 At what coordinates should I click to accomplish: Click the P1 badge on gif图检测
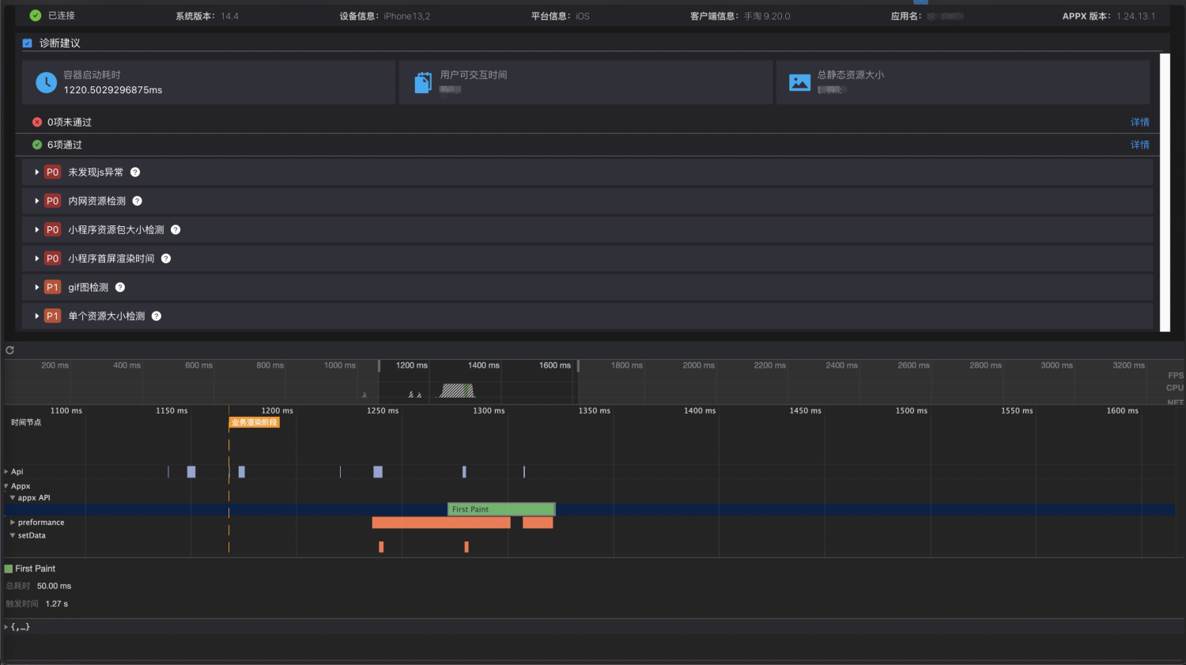(x=52, y=287)
